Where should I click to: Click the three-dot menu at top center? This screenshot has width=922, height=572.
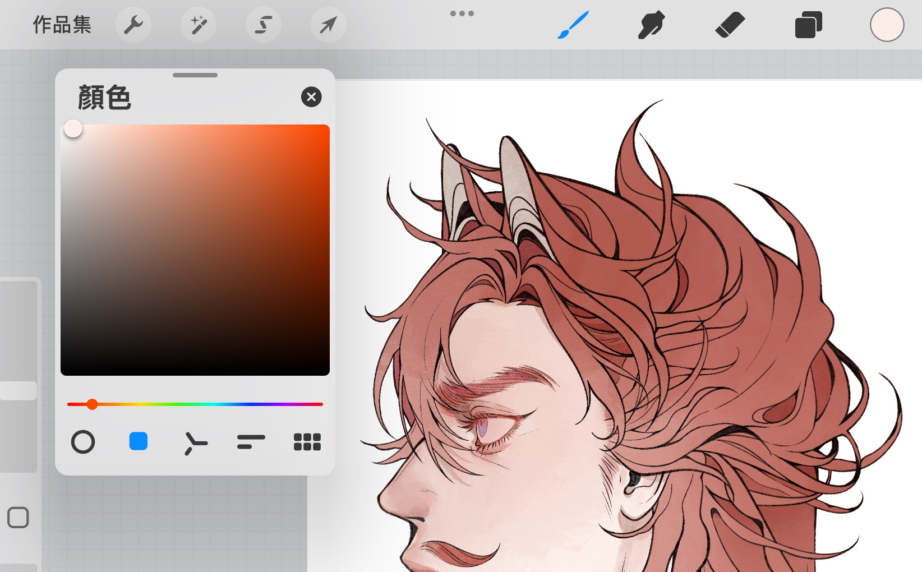point(462,13)
